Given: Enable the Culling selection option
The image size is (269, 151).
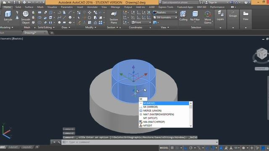Looking at the screenshot, I should pos(183,16).
